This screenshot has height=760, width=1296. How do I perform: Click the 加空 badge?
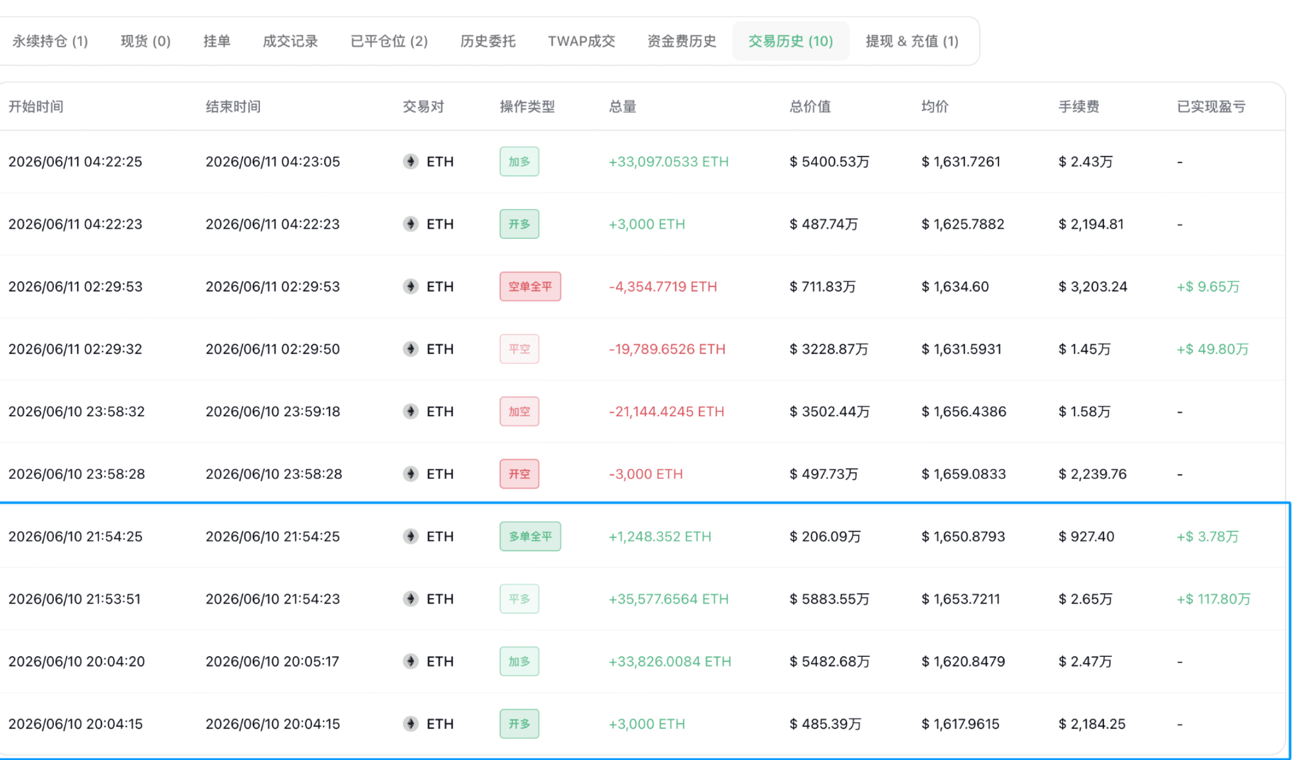519,412
